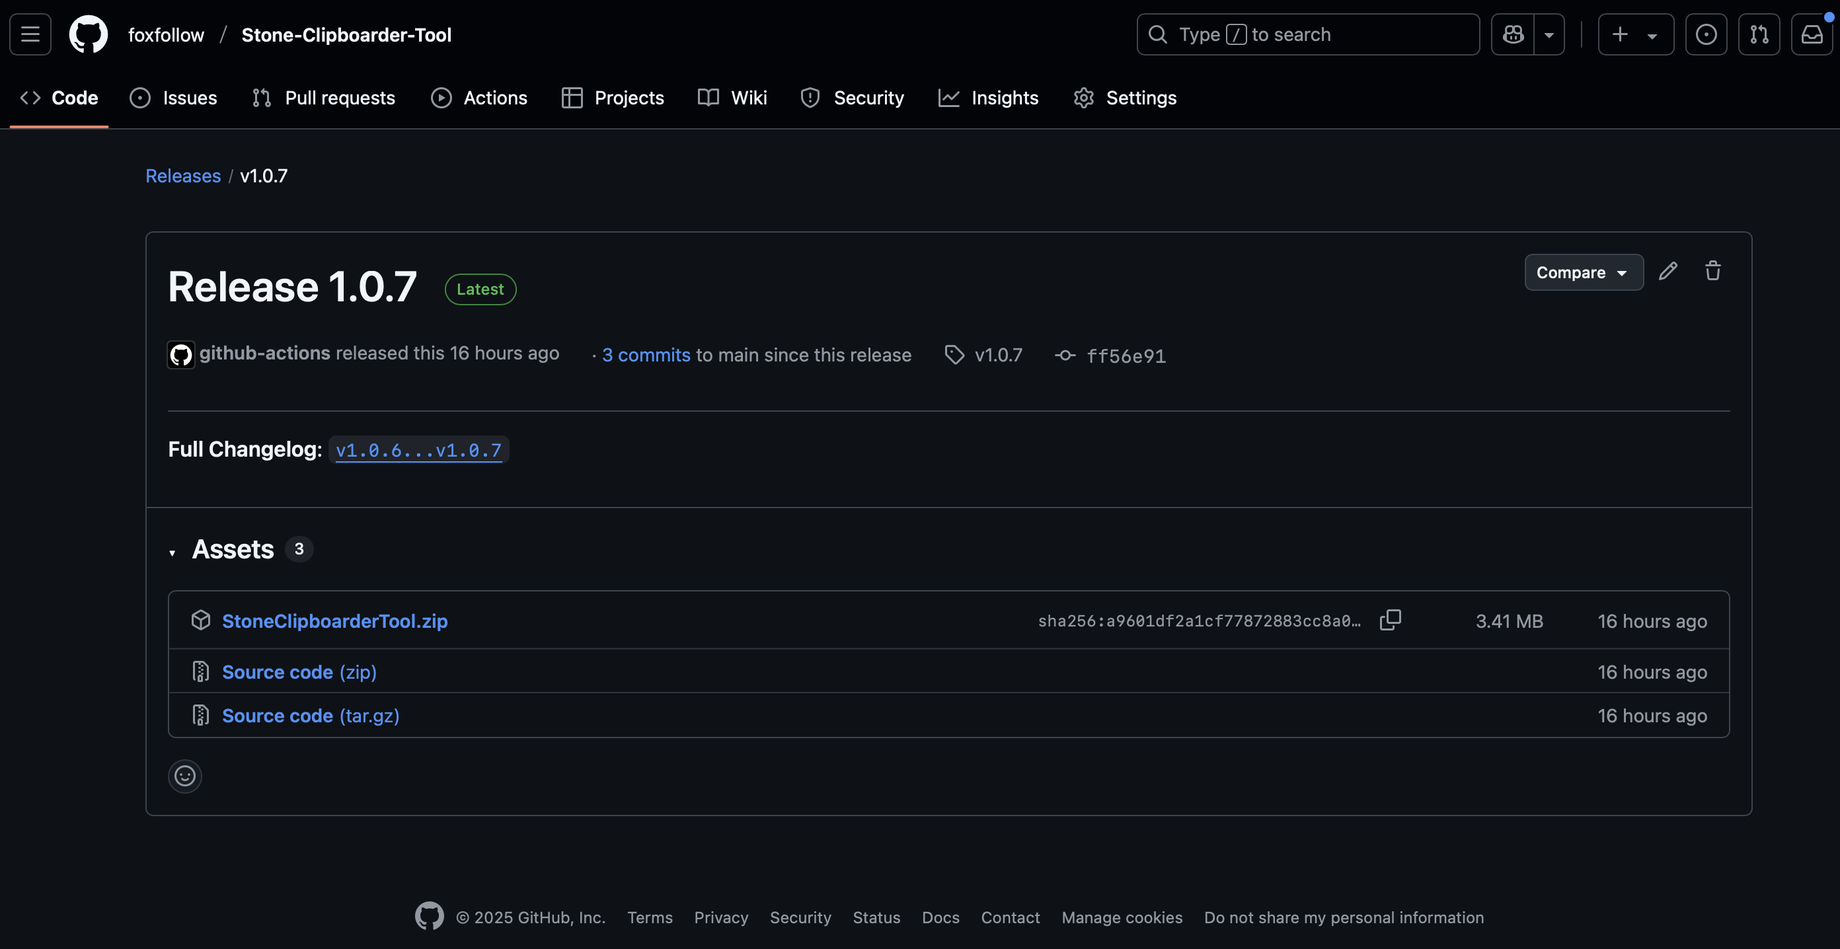This screenshot has height=949, width=1840.
Task: Click the Latest release badge
Action: pos(480,289)
